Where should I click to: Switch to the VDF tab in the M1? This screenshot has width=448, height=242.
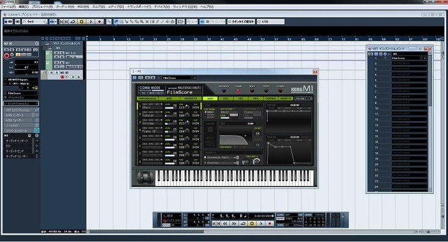point(241,99)
